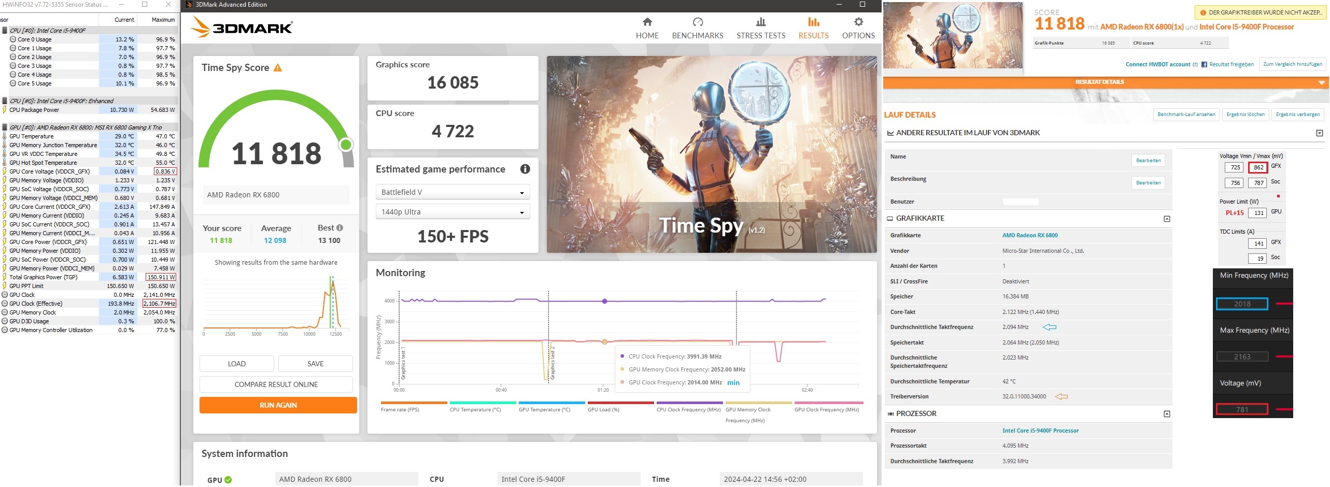Click the Facebook share icon next to Resultat freigeben
The height and width of the screenshot is (487, 1330).
click(1204, 65)
